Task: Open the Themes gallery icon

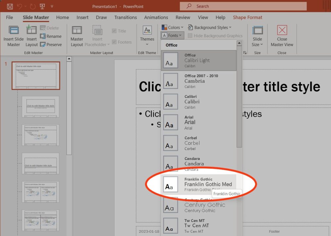Action: (x=147, y=31)
